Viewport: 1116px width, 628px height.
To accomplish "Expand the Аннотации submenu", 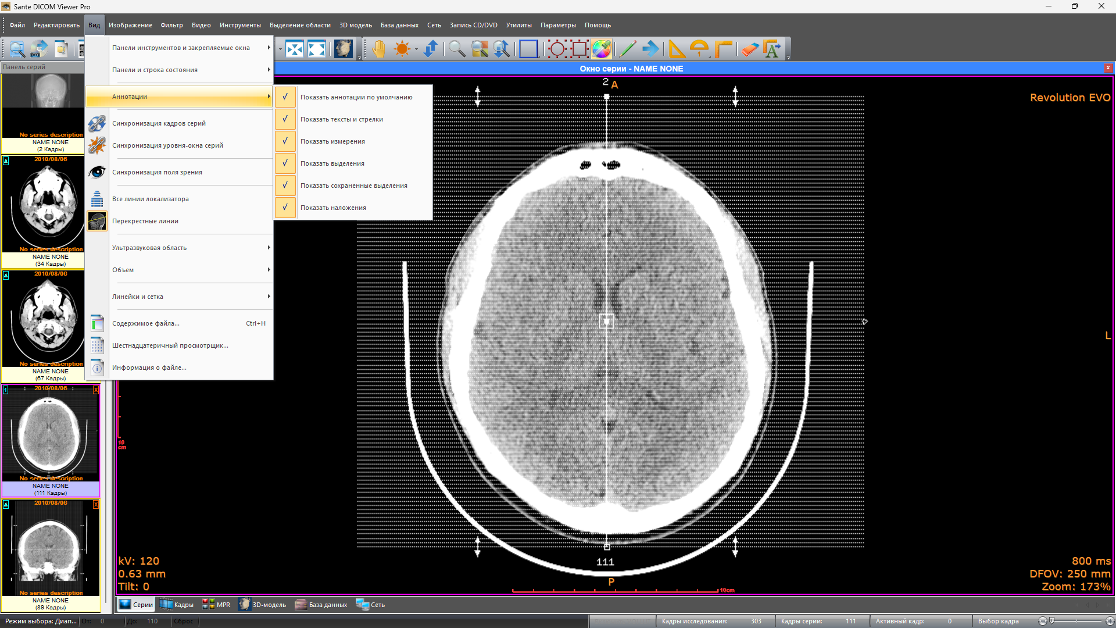I will [x=180, y=97].
